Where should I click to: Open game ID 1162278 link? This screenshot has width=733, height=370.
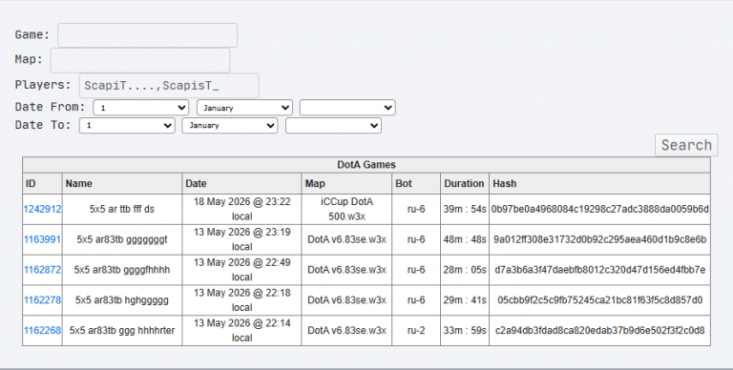(x=43, y=300)
